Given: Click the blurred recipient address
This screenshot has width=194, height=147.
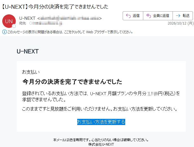Looking at the screenshot, I should 48,23.
